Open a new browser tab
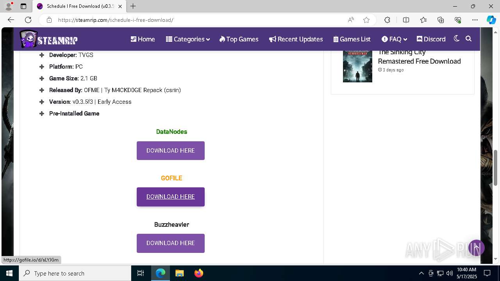This screenshot has width=500, height=281. point(133,6)
